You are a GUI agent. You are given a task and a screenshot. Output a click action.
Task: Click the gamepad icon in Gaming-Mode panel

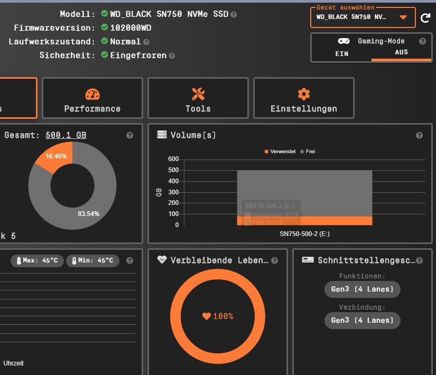click(x=344, y=41)
